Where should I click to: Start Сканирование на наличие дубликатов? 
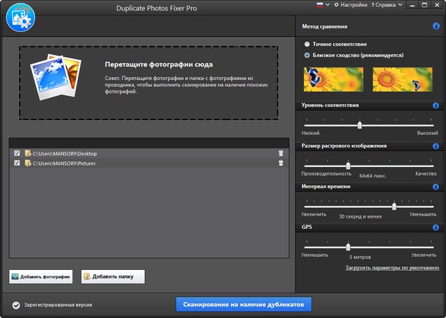point(243,305)
